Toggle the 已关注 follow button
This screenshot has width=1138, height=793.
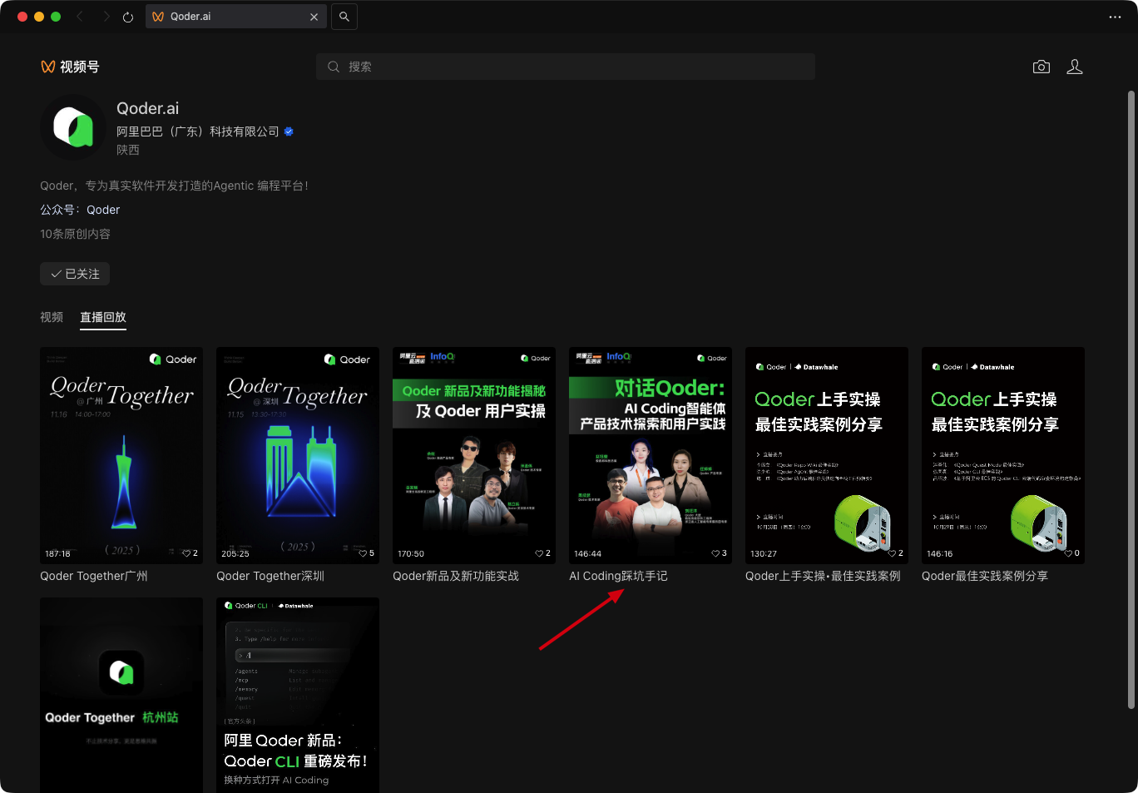click(75, 274)
